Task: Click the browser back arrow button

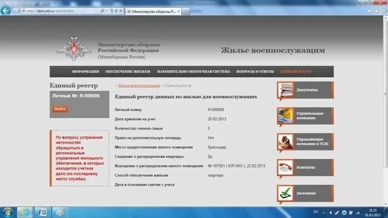Action: coord(6,11)
